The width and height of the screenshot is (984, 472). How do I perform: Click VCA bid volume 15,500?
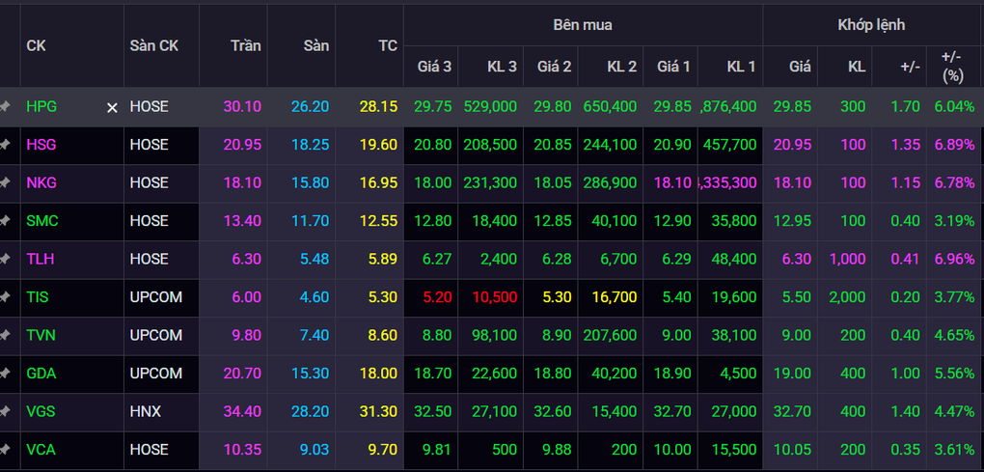pos(735,450)
